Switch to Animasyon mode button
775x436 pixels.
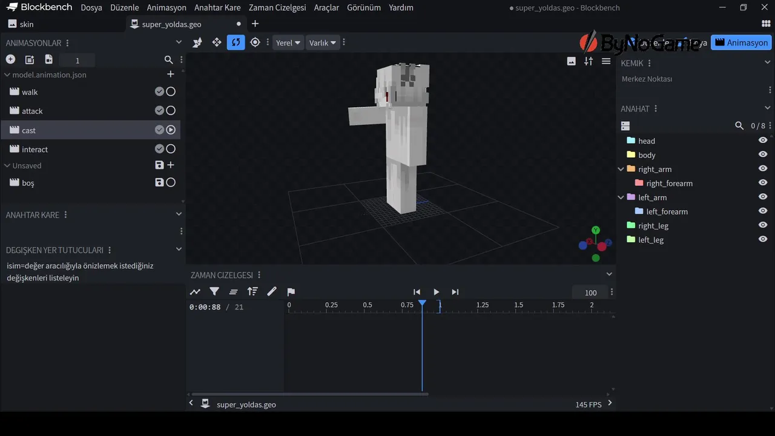(741, 43)
